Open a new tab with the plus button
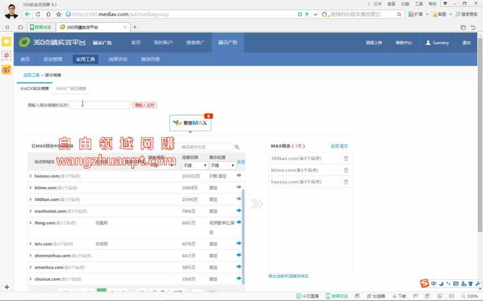The image size is (483, 301). 135,27
